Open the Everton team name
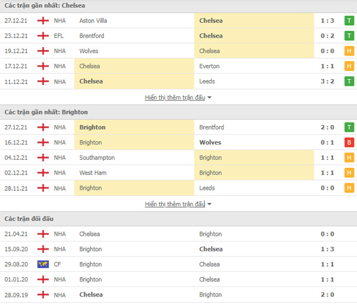 [209, 67]
